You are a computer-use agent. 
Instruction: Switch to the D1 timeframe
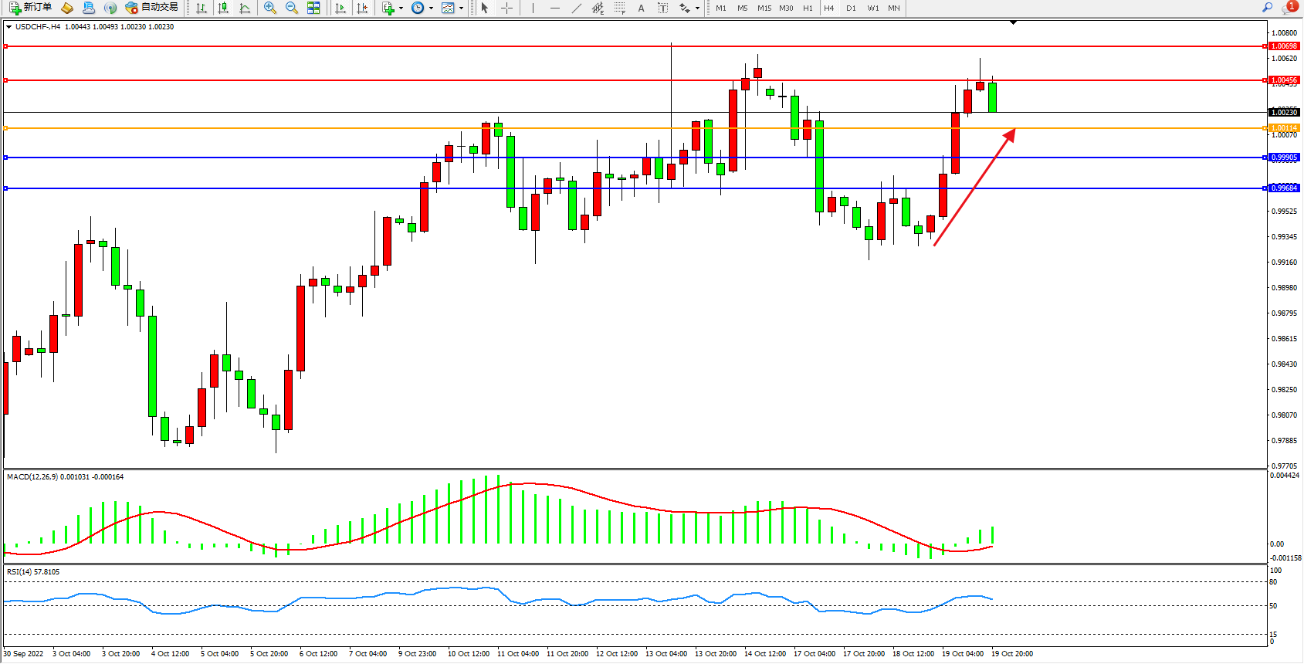click(x=851, y=8)
